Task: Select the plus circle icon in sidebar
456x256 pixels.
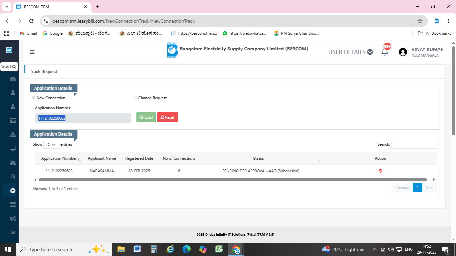Action: [13, 191]
